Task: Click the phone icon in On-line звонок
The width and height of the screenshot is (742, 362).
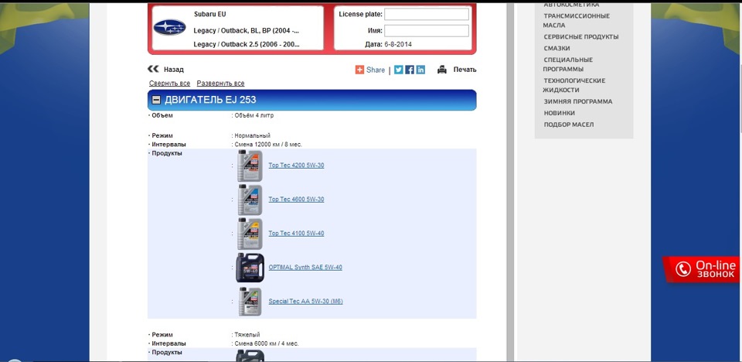Action: [682, 270]
